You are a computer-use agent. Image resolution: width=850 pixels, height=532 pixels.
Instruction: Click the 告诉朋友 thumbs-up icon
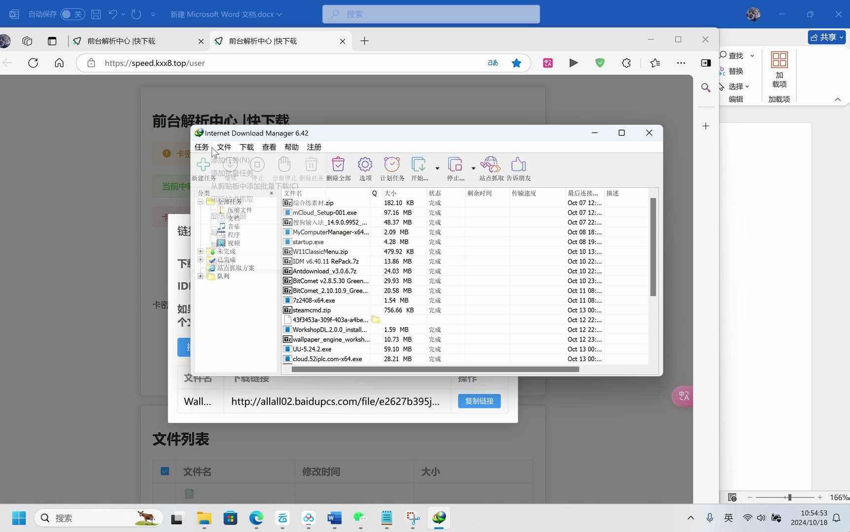[518, 165]
